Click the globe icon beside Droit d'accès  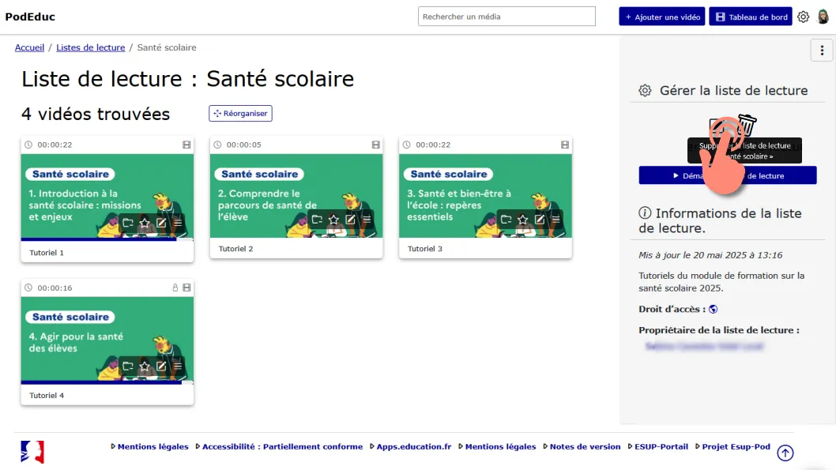713,309
